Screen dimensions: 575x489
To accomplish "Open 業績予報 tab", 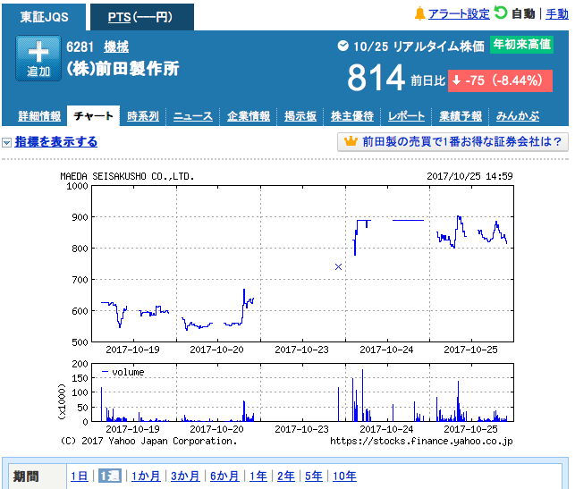I will pyautogui.click(x=461, y=116).
